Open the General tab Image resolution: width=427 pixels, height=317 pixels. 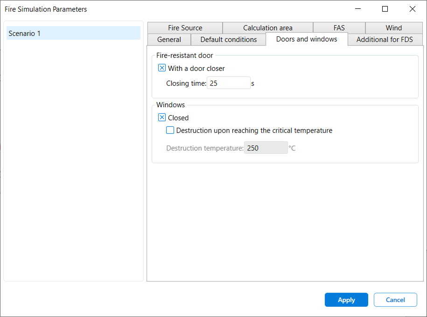click(x=169, y=40)
